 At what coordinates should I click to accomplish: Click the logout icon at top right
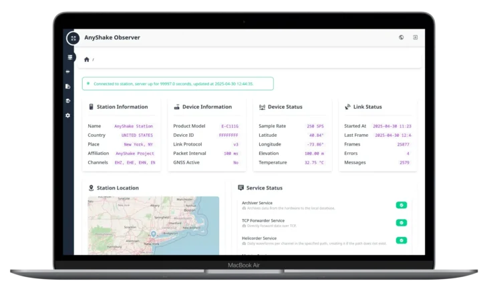tap(416, 37)
